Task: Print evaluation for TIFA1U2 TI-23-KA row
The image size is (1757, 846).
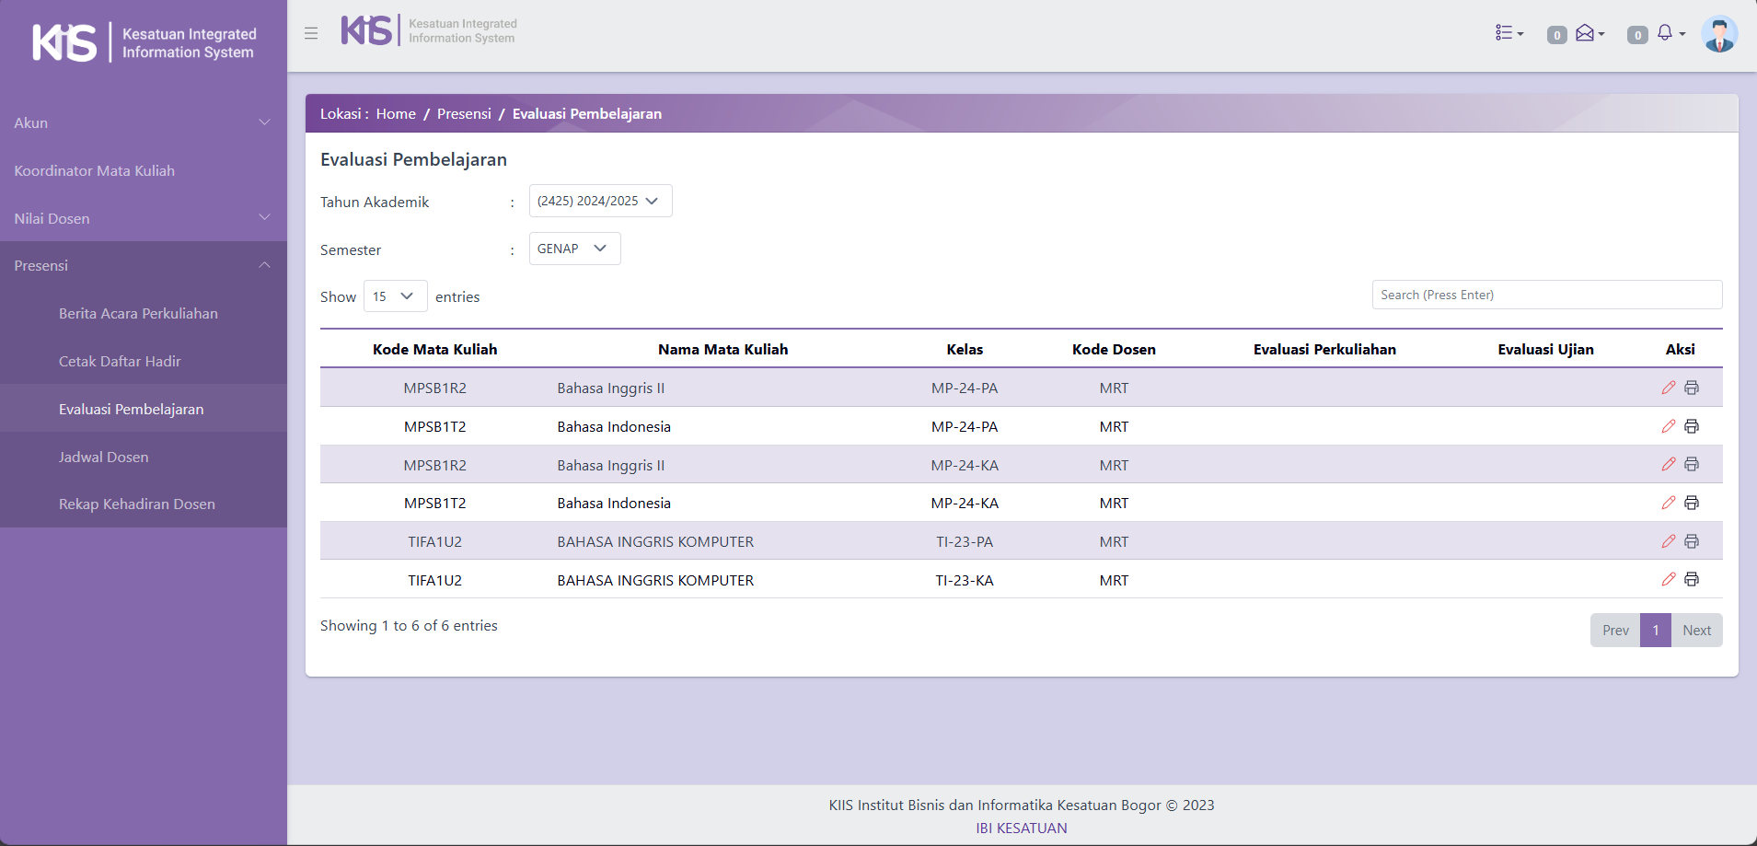Action: tap(1692, 579)
